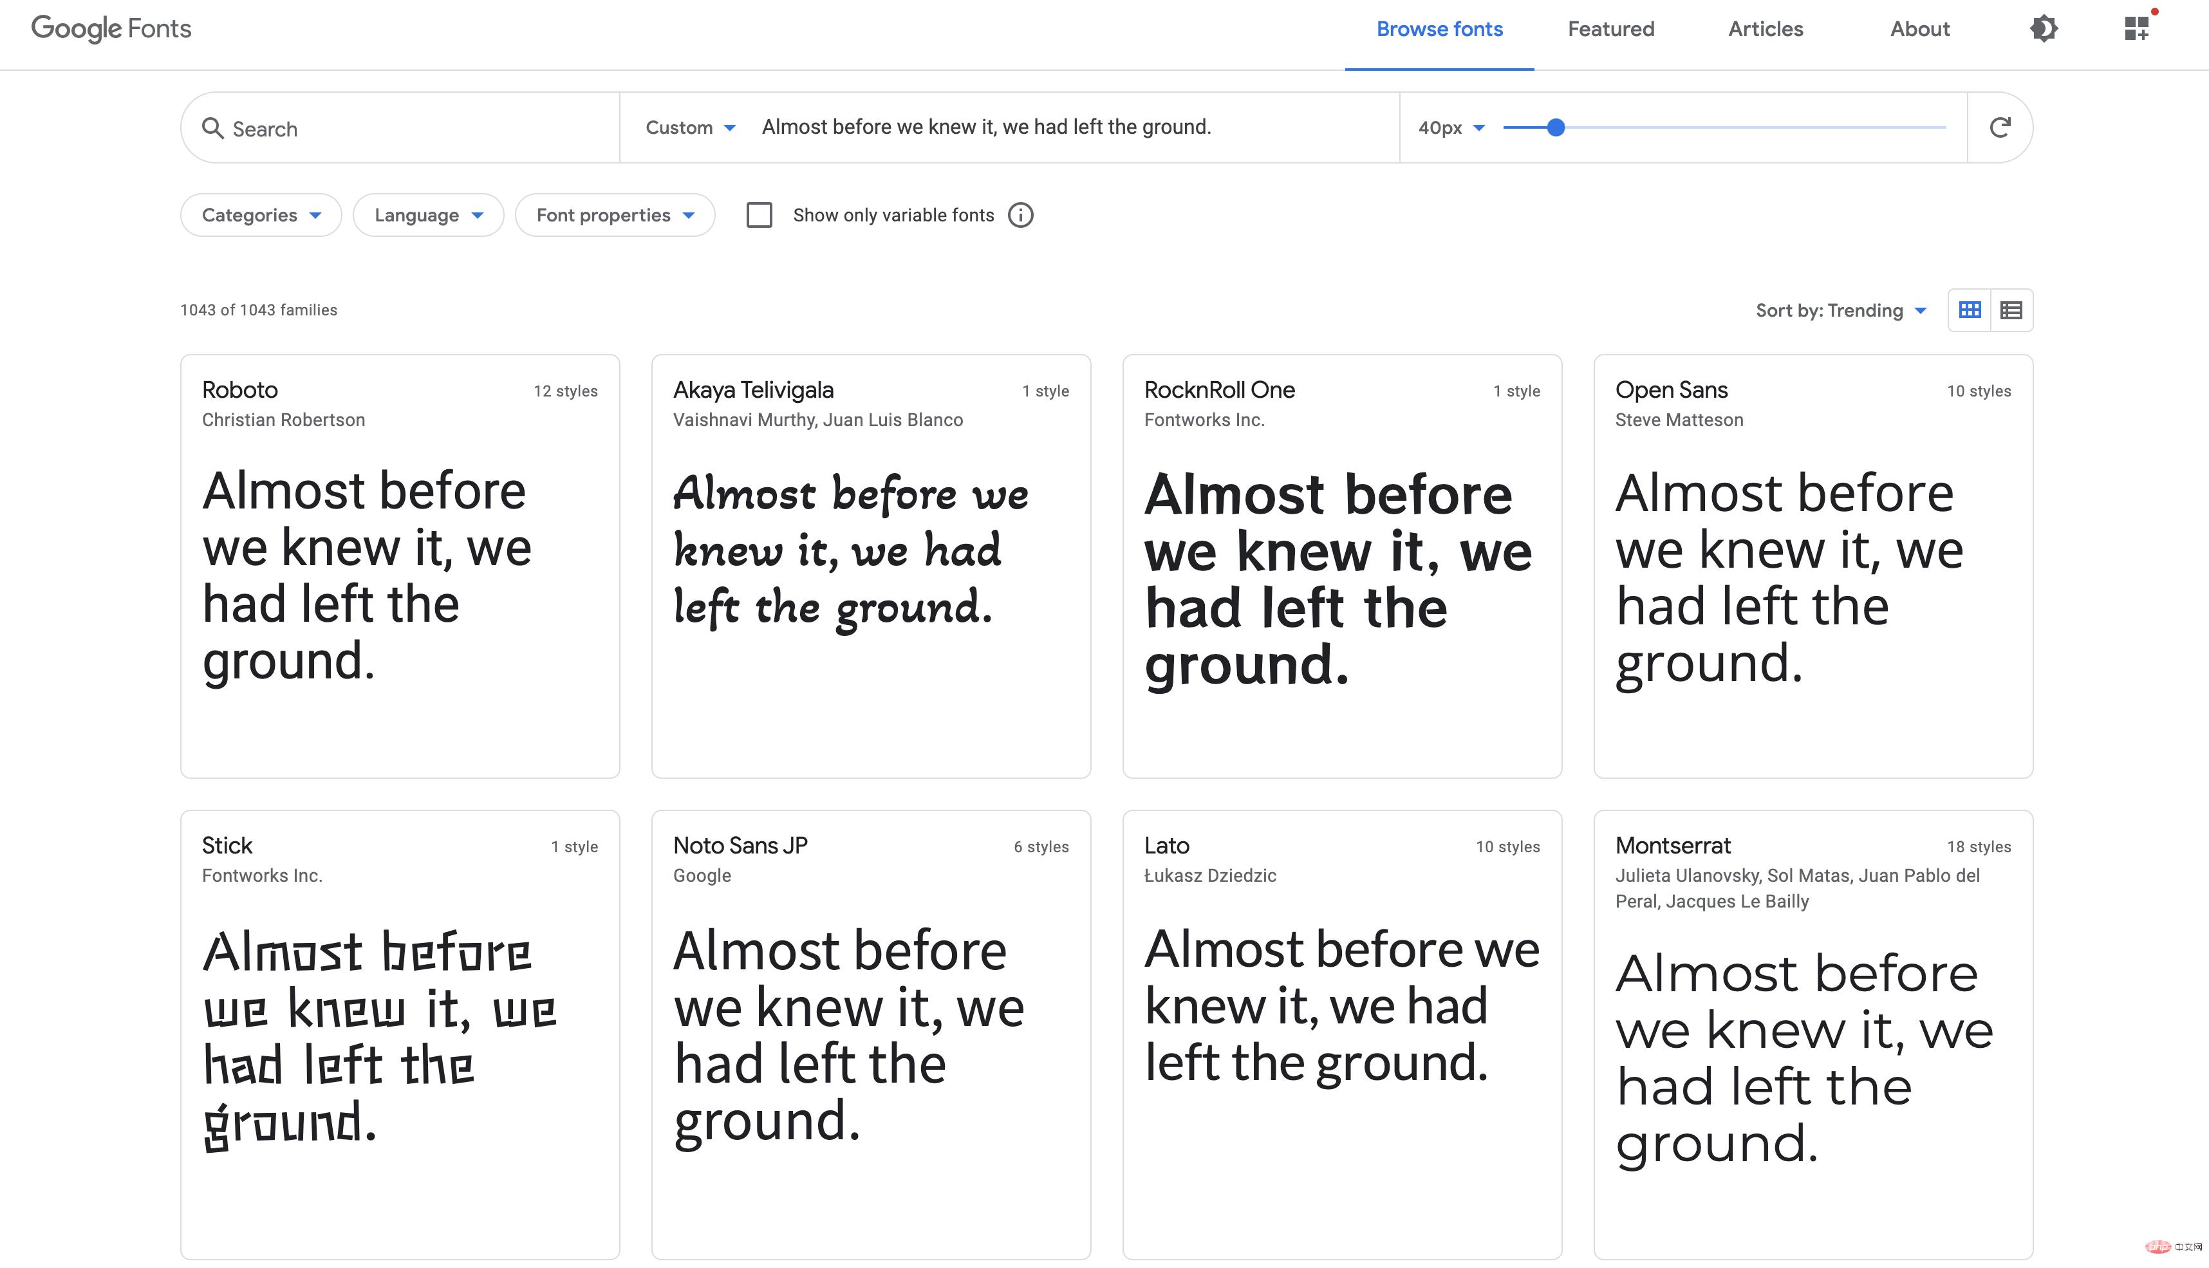Image resolution: width=2209 pixels, height=1268 pixels.
Task: Switch to list view layout
Action: pyautogui.click(x=2011, y=310)
